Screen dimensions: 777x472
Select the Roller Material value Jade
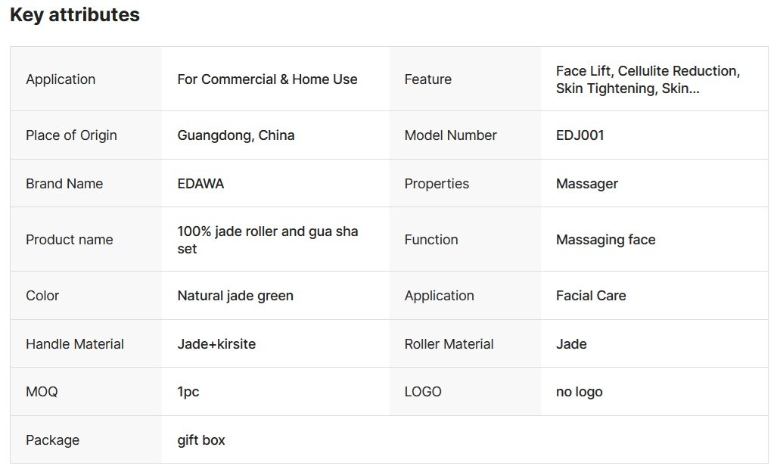571,344
